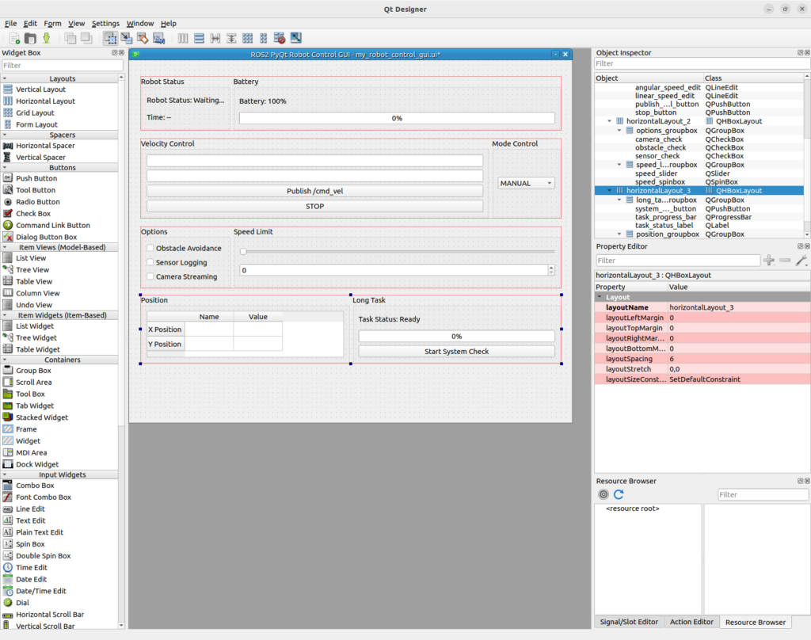Image resolution: width=811 pixels, height=640 pixels.
Task: Apply Lay Out in a Grid icon
Action: click(247, 38)
